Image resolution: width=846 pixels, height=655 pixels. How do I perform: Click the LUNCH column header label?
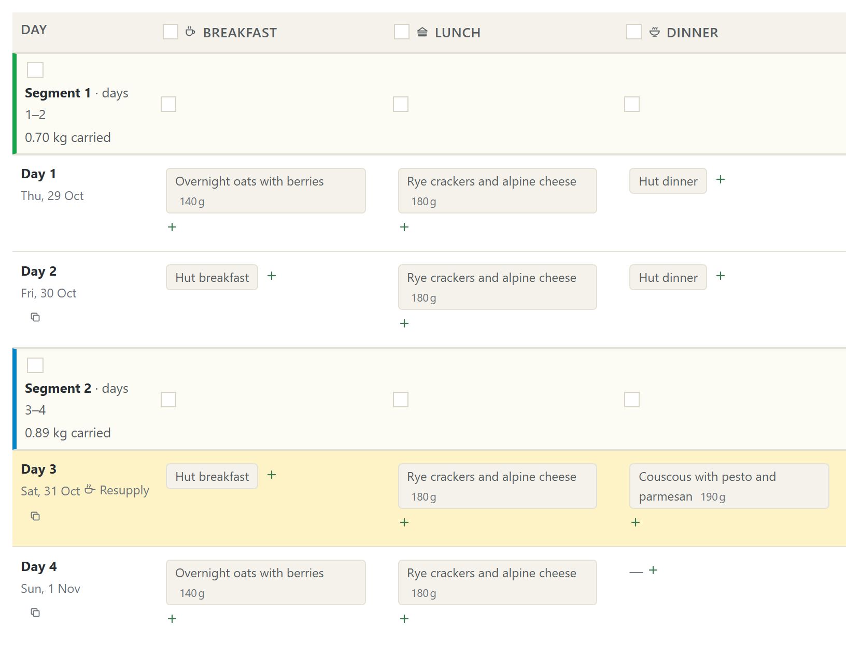click(458, 33)
